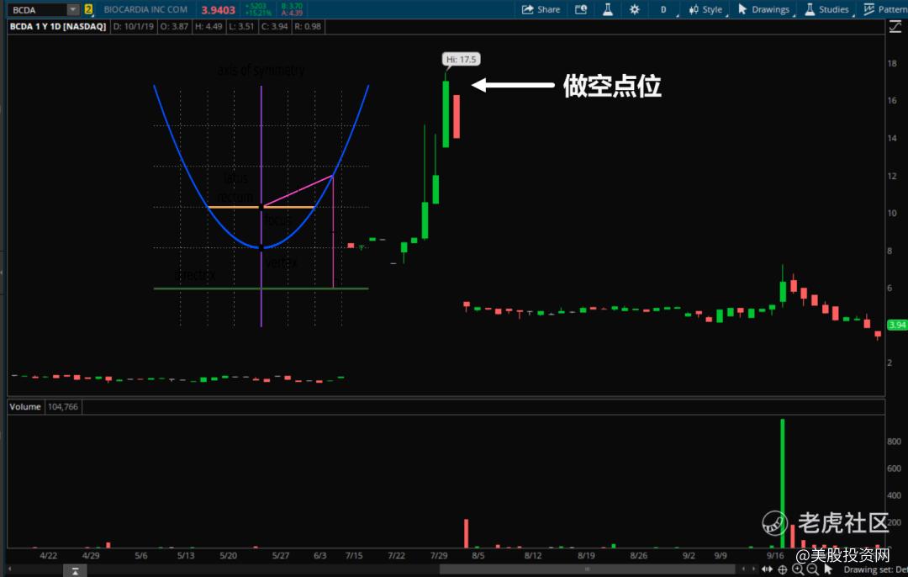Click the BIOCARDIA INC COM company name
This screenshot has height=577, width=908.
(145, 10)
